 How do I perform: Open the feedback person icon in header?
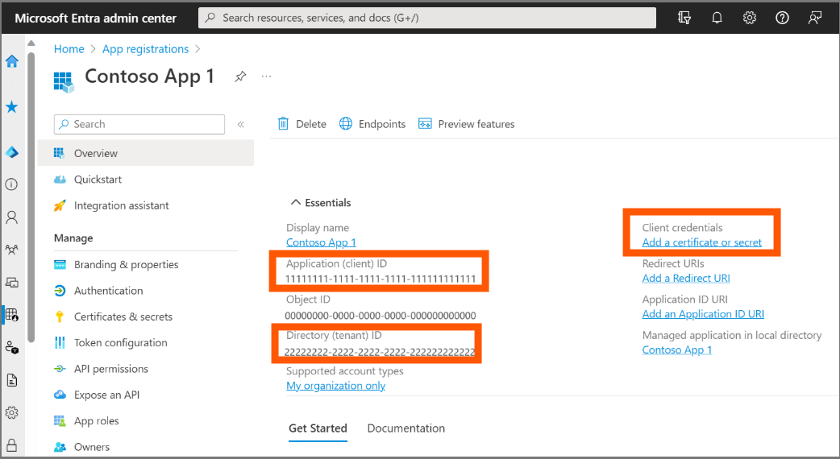pyautogui.click(x=815, y=18)
